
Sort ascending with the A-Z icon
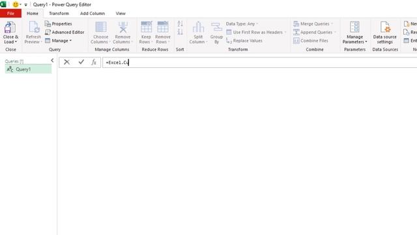click(x=180, y=23)
